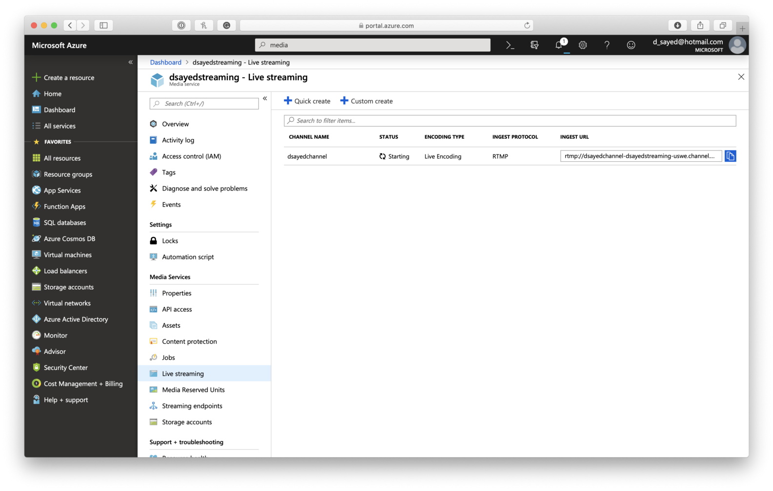Open Media Reserved Units
Screen dimensions: 773x491
tap(187, 390)
